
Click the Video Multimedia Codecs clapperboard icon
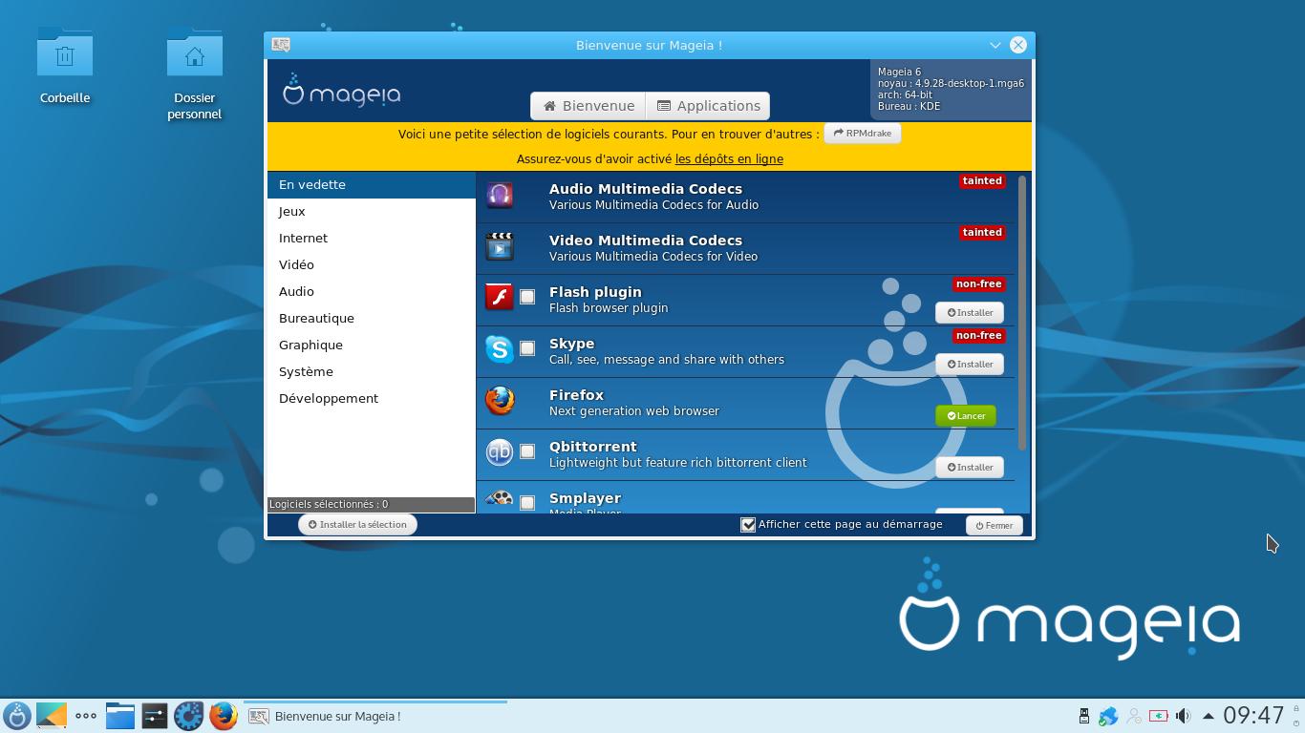click(x=499, y=246)
